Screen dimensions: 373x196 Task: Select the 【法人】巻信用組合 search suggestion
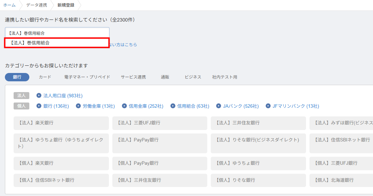[x=57, y=43]
